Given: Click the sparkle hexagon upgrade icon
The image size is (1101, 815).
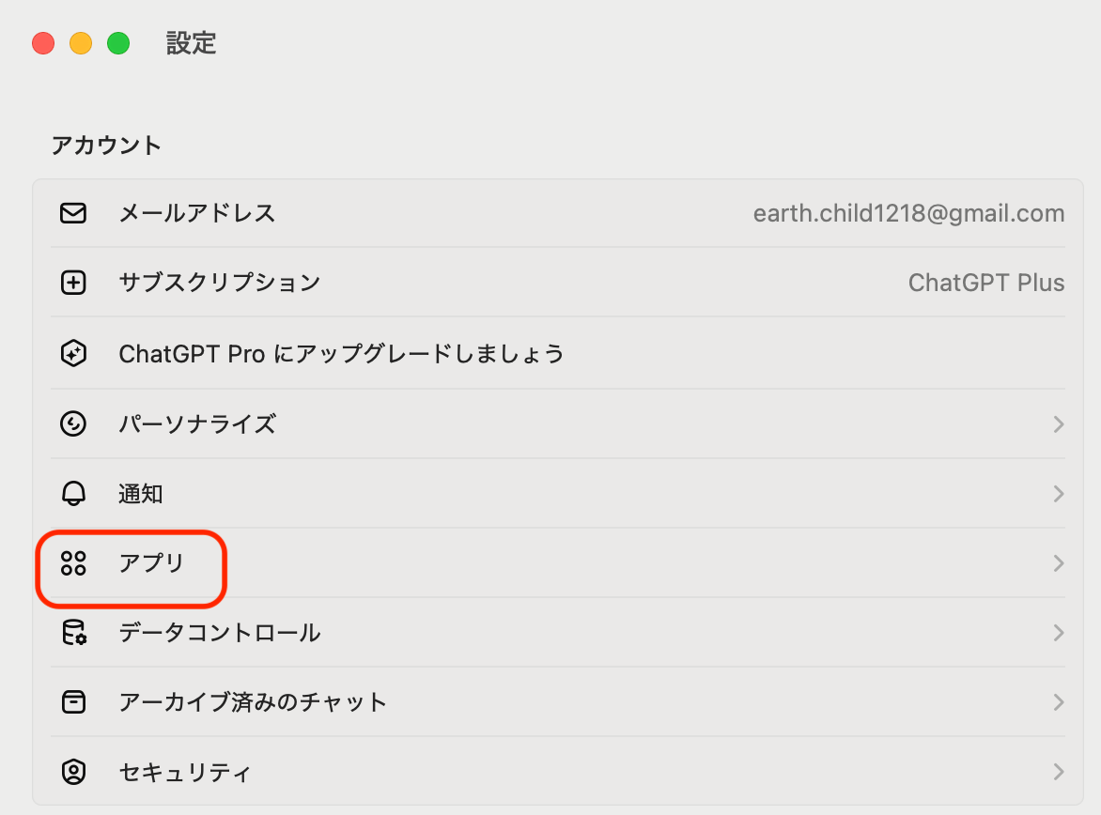Looking at the screenshot, I should pos(73,354).
